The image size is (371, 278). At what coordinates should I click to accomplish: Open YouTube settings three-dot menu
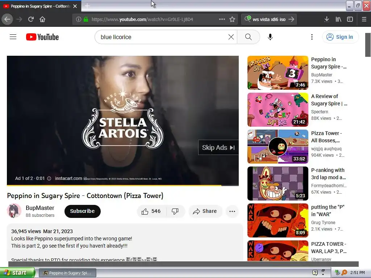point(312,37)
